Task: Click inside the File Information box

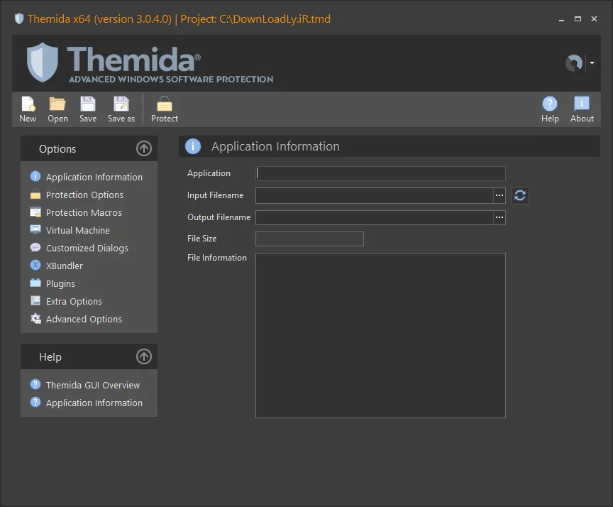Action: pos(380,336)
